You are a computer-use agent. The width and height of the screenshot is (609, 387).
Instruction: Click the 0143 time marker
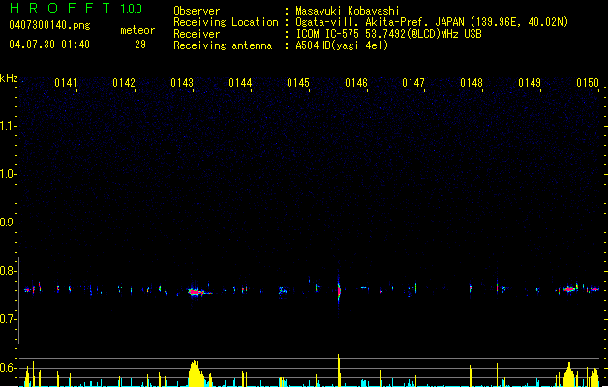182,83
